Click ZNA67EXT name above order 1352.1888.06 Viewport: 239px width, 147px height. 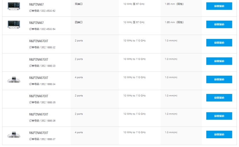point(38,114)
